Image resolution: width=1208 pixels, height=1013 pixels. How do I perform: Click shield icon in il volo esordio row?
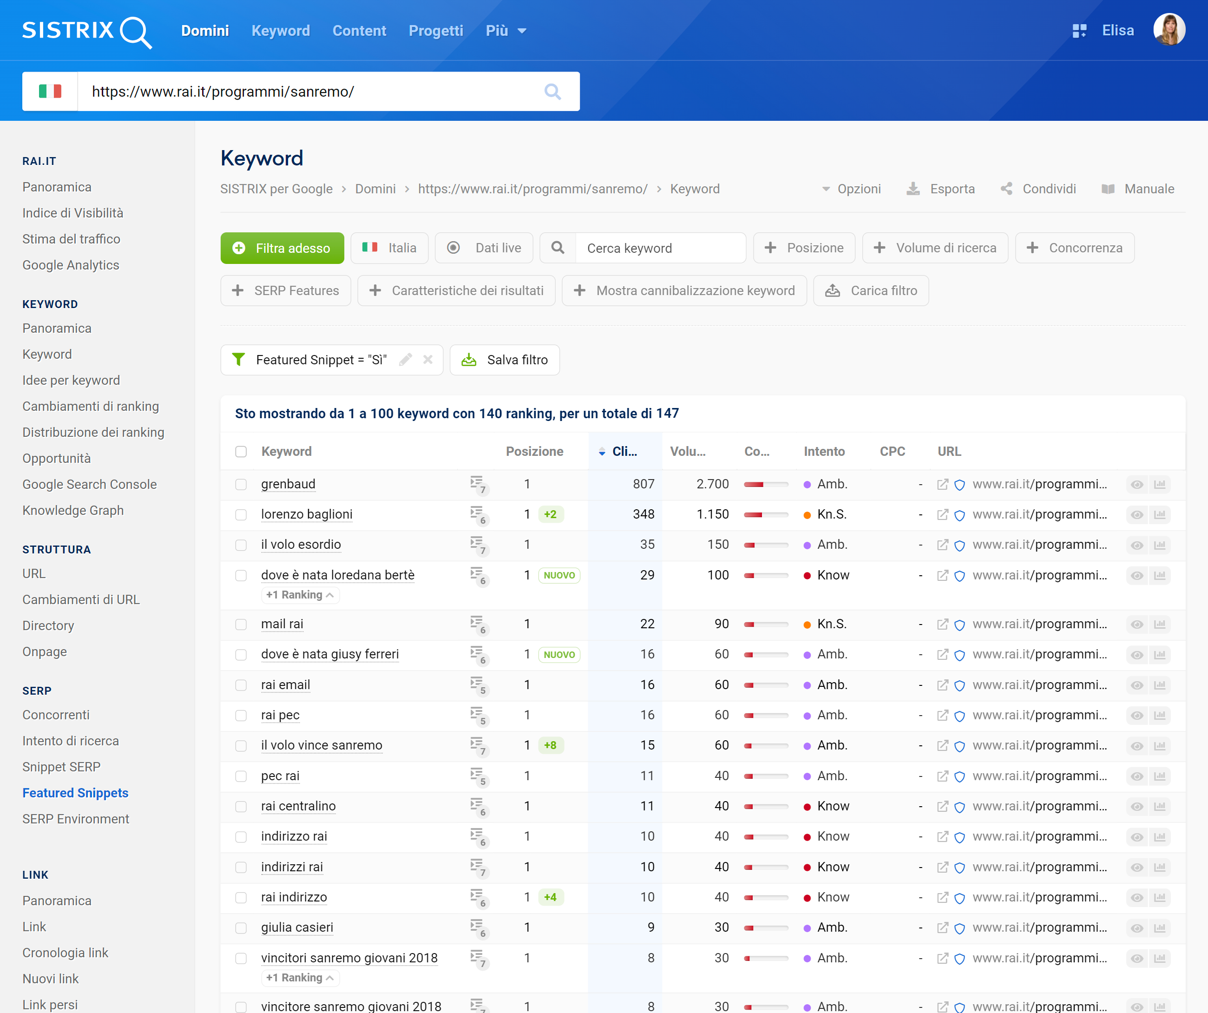(959, 546)
